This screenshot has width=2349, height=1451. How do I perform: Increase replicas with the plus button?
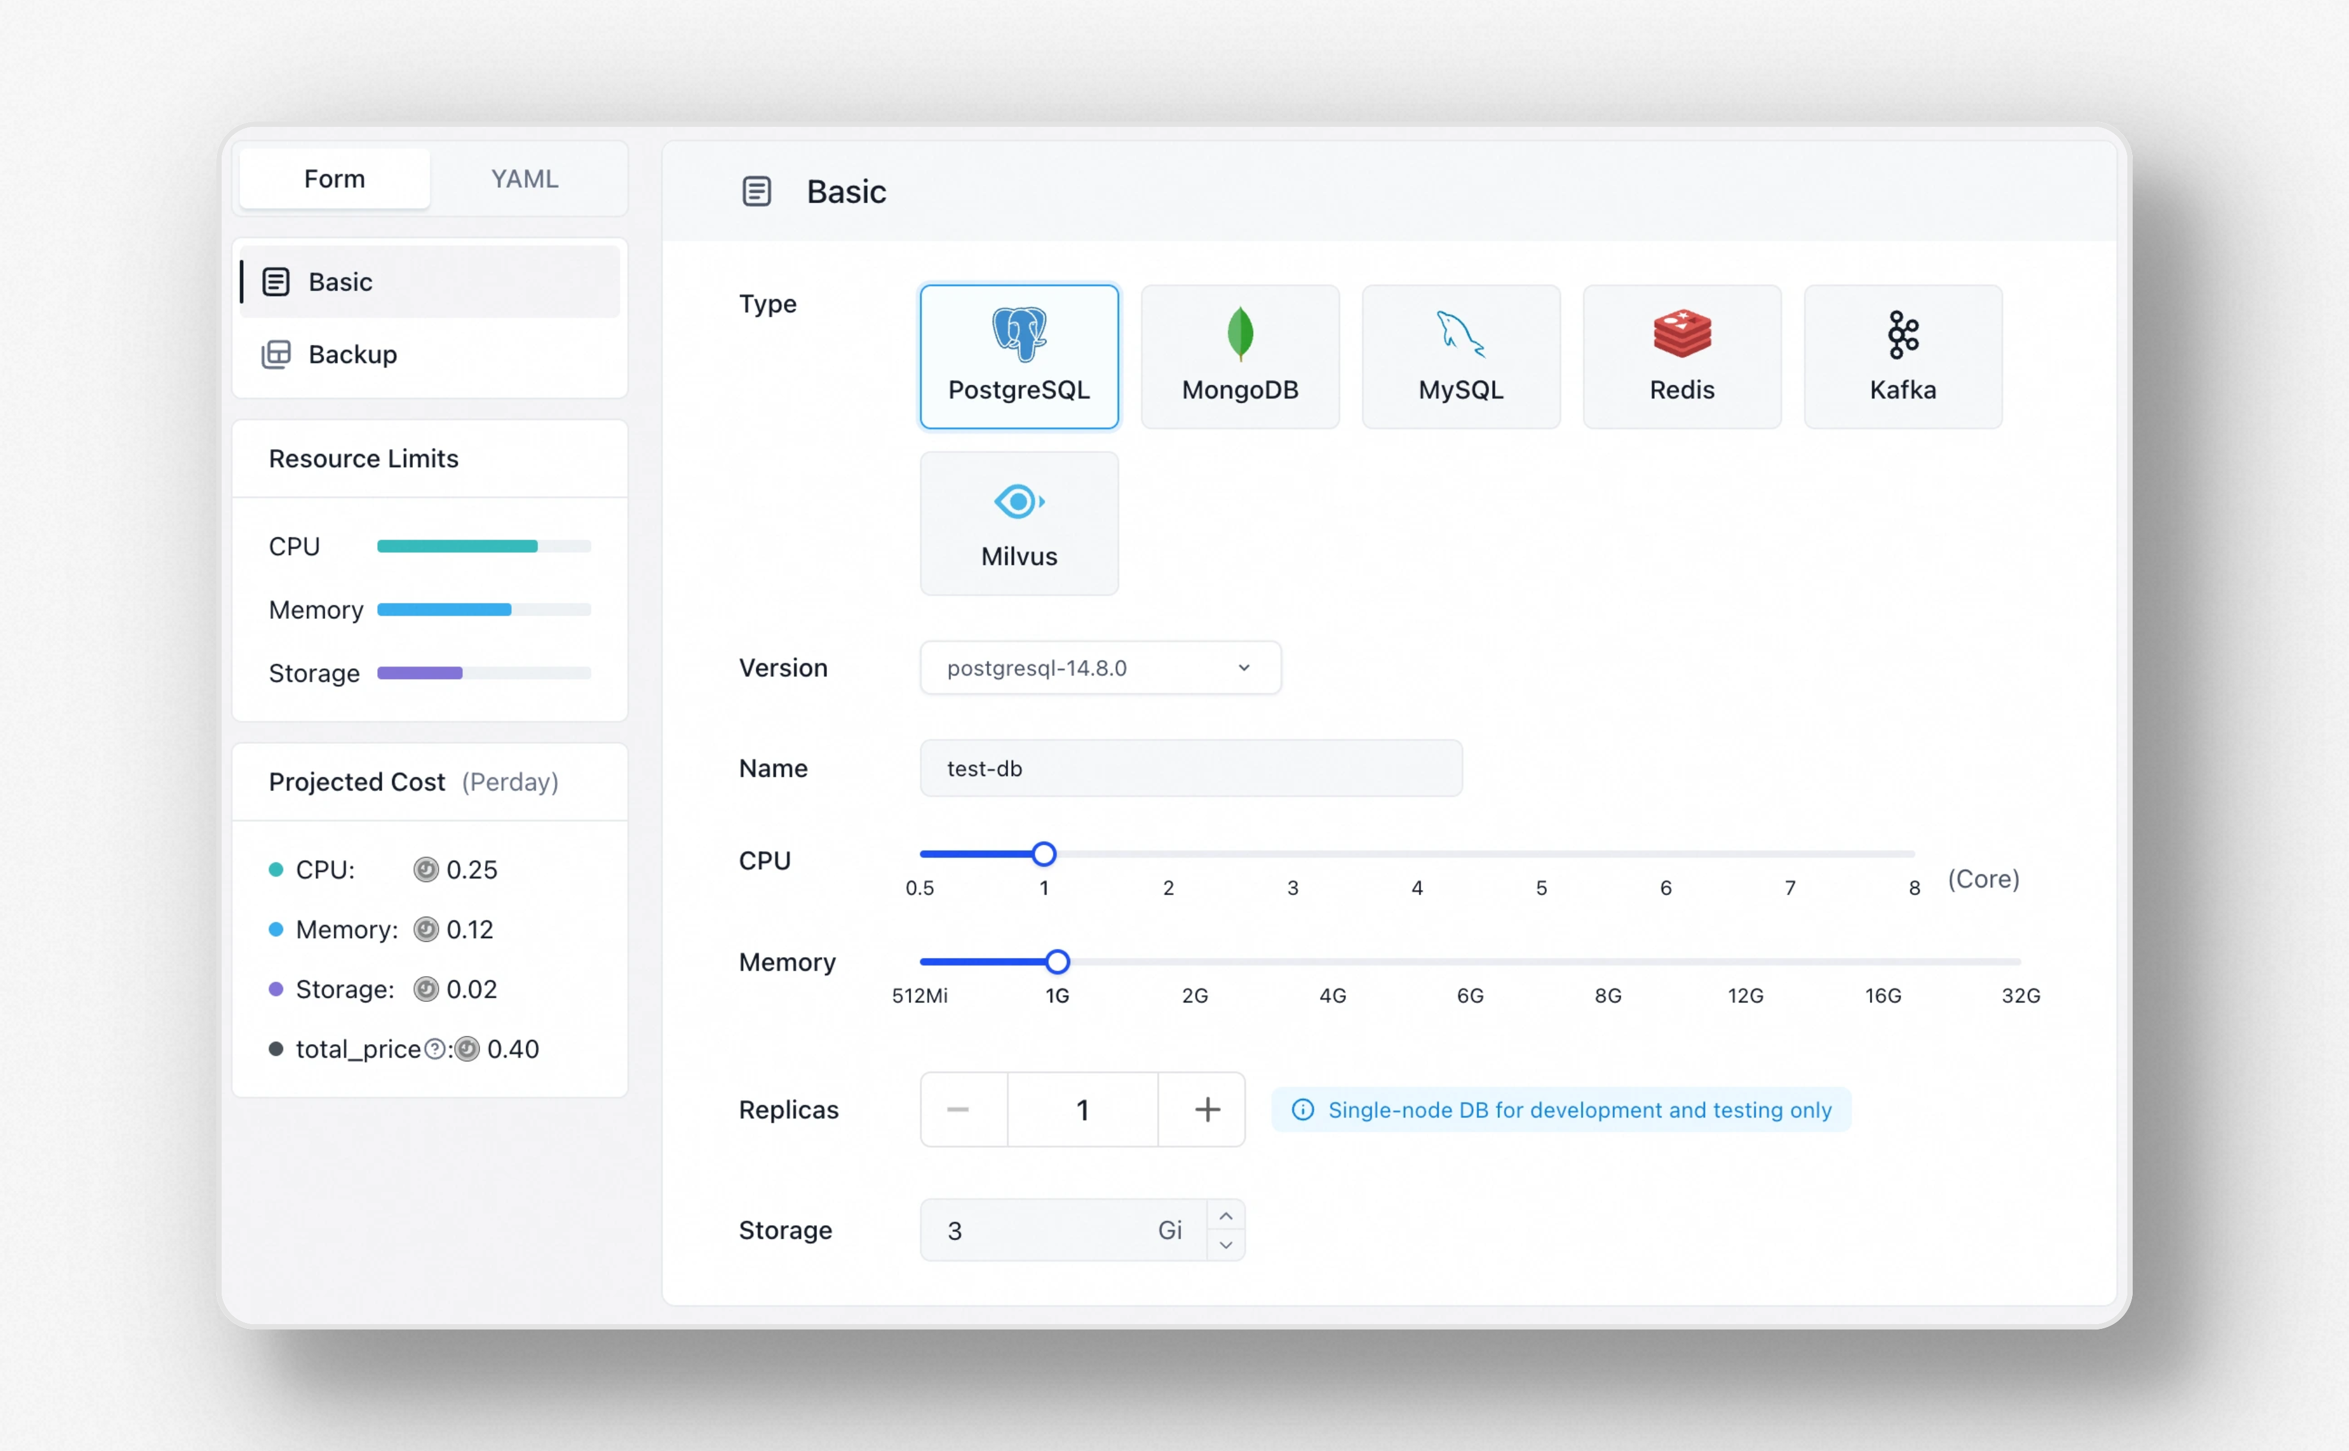[1207, 1109]
